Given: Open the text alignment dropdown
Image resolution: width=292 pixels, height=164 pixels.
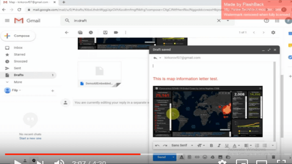Looking at the screenshot, I should (x=248, y=146).
